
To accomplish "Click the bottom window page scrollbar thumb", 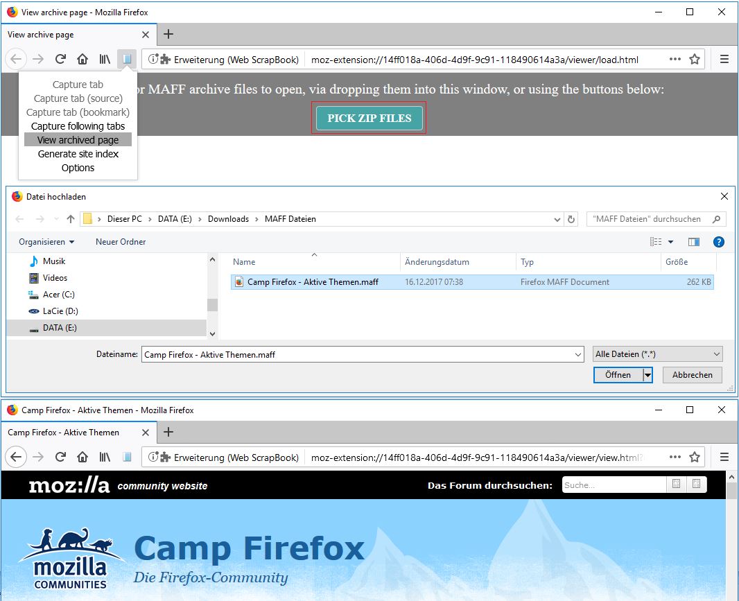I will click(731, 490).
